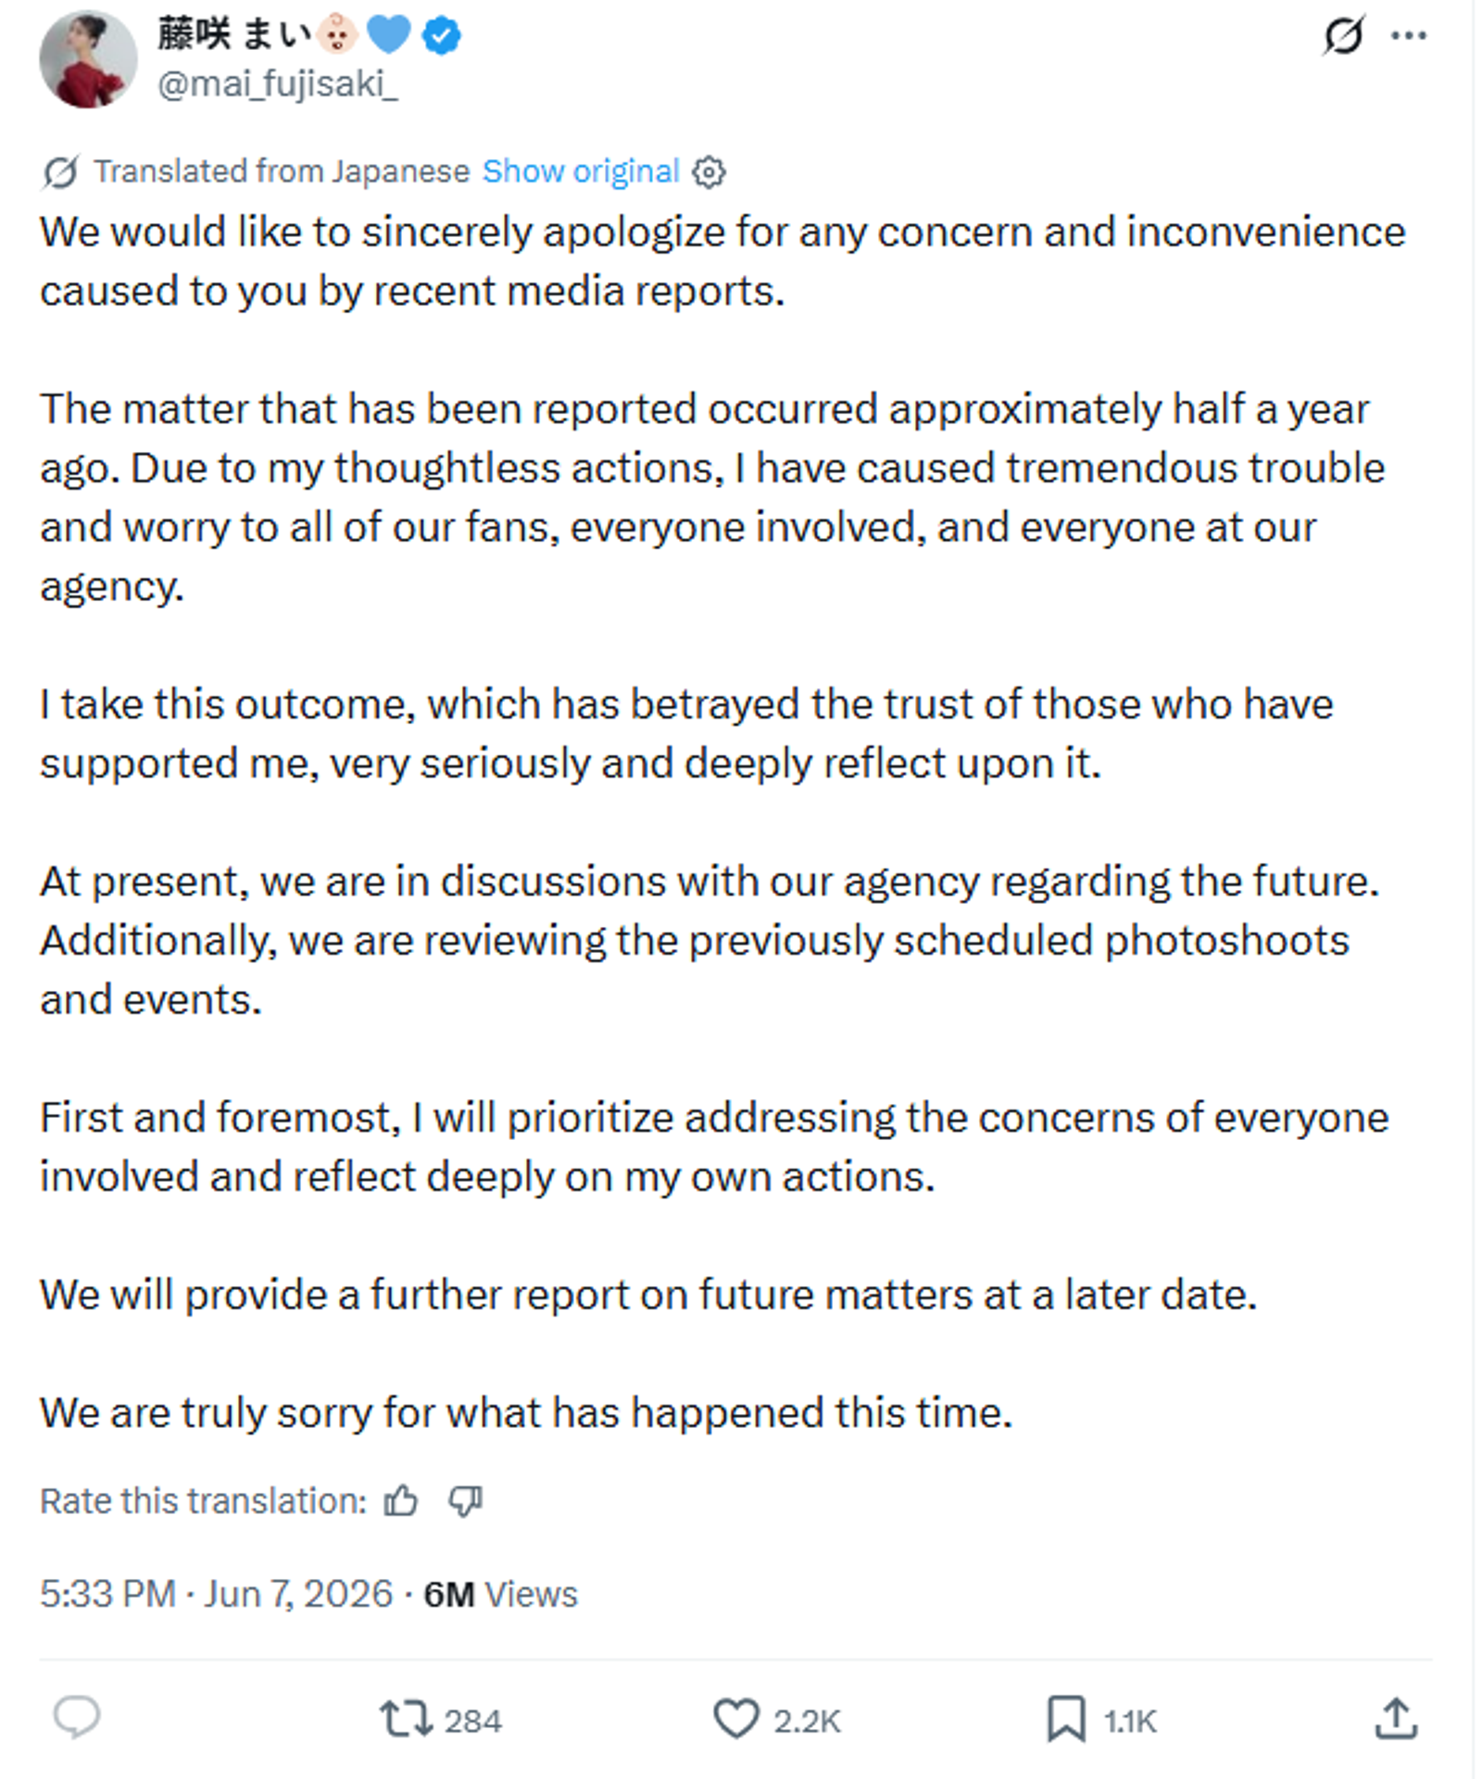Rate the translation thumbs up
This screenshot has width=1482, height=1779.
click(401, 1499)
